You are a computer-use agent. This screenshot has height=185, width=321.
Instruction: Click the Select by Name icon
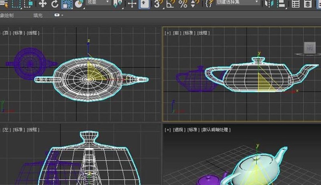coord(4,4)
